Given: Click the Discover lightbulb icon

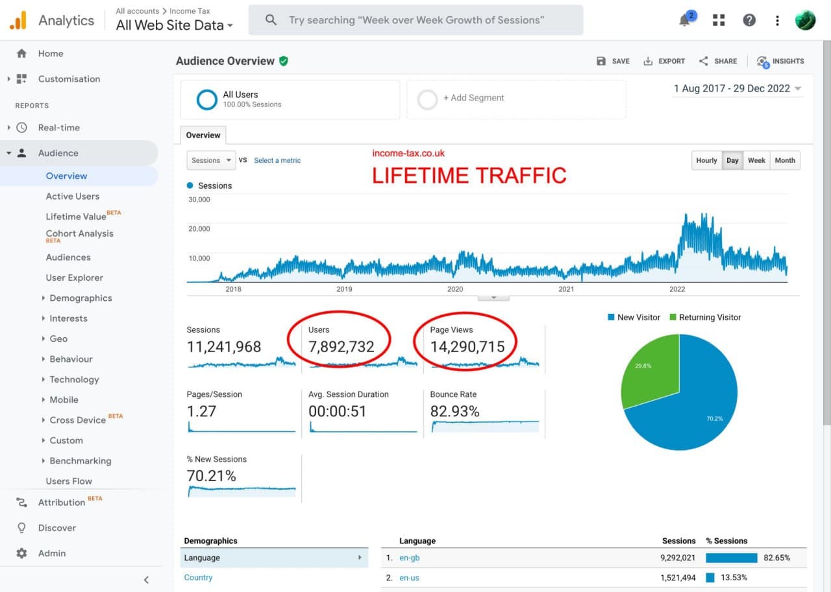Looking at the screenshot, I should [22, 528].
